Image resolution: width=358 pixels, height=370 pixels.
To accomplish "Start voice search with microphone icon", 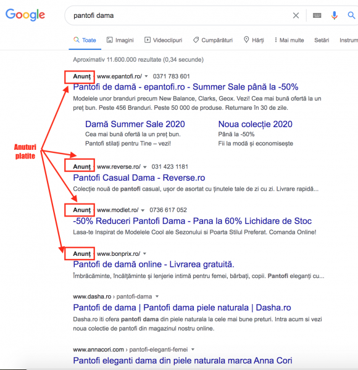I will pos(334,15).
